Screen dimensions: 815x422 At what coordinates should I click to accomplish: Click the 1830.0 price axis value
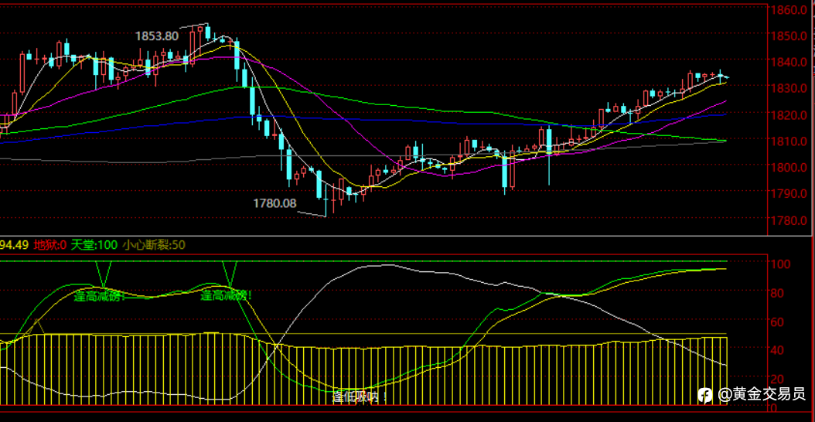tap(789, 88)
